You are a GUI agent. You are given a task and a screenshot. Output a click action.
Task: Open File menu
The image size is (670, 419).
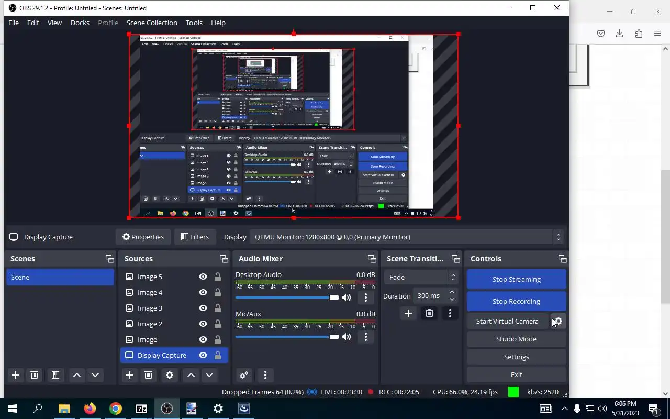coord(14,23)
